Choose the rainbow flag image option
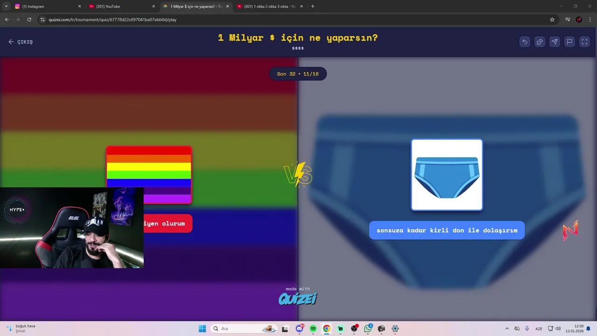597x336 pixels. pos(149,175)
